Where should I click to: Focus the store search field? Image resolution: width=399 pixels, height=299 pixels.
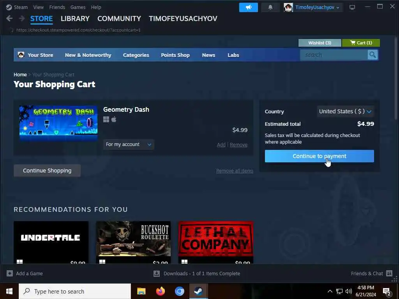[x=334, y=55]
